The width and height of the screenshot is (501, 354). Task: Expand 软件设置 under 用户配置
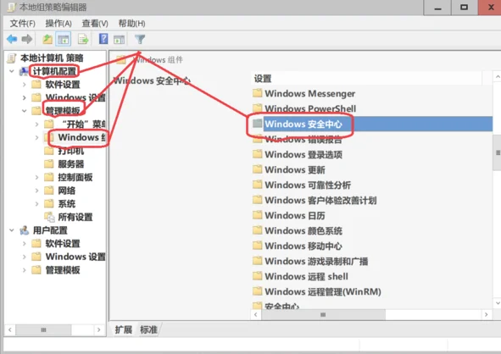(25, 244)
